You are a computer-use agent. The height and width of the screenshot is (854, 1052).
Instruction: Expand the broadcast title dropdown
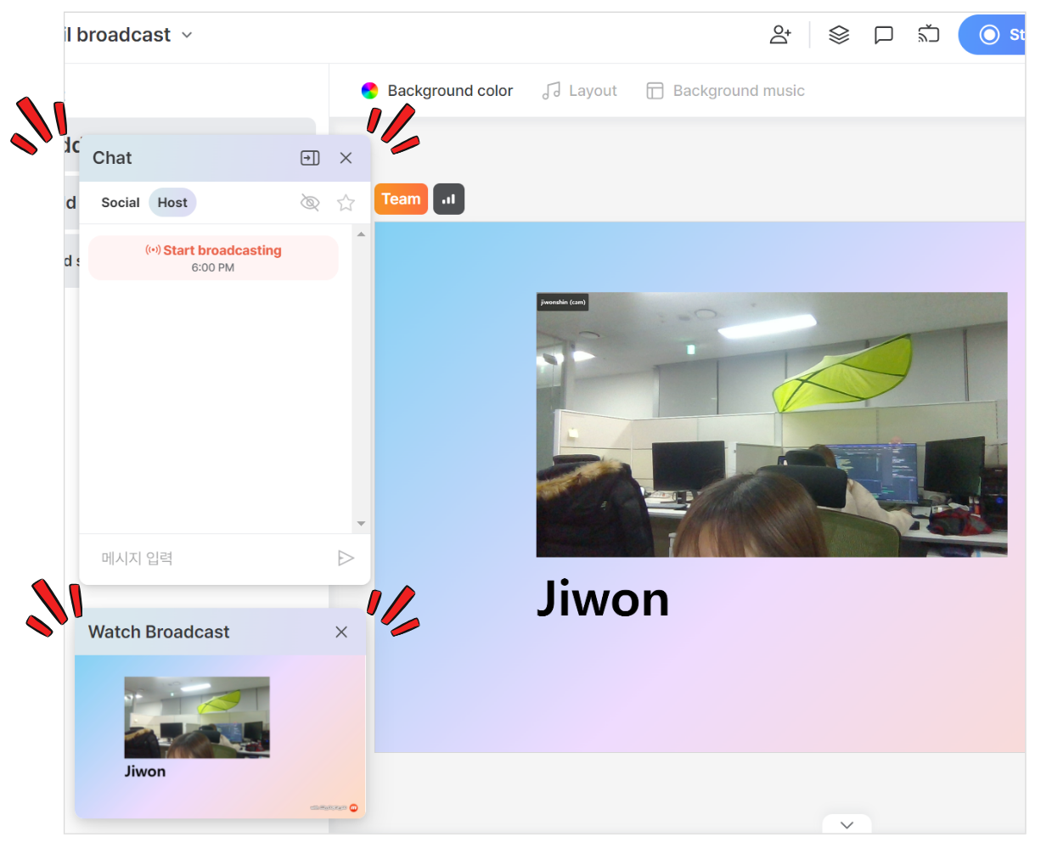188,35
